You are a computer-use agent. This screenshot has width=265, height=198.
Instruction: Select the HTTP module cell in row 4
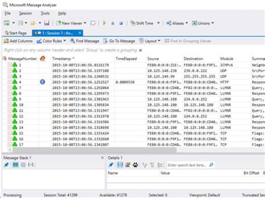(x=224, y=82)
